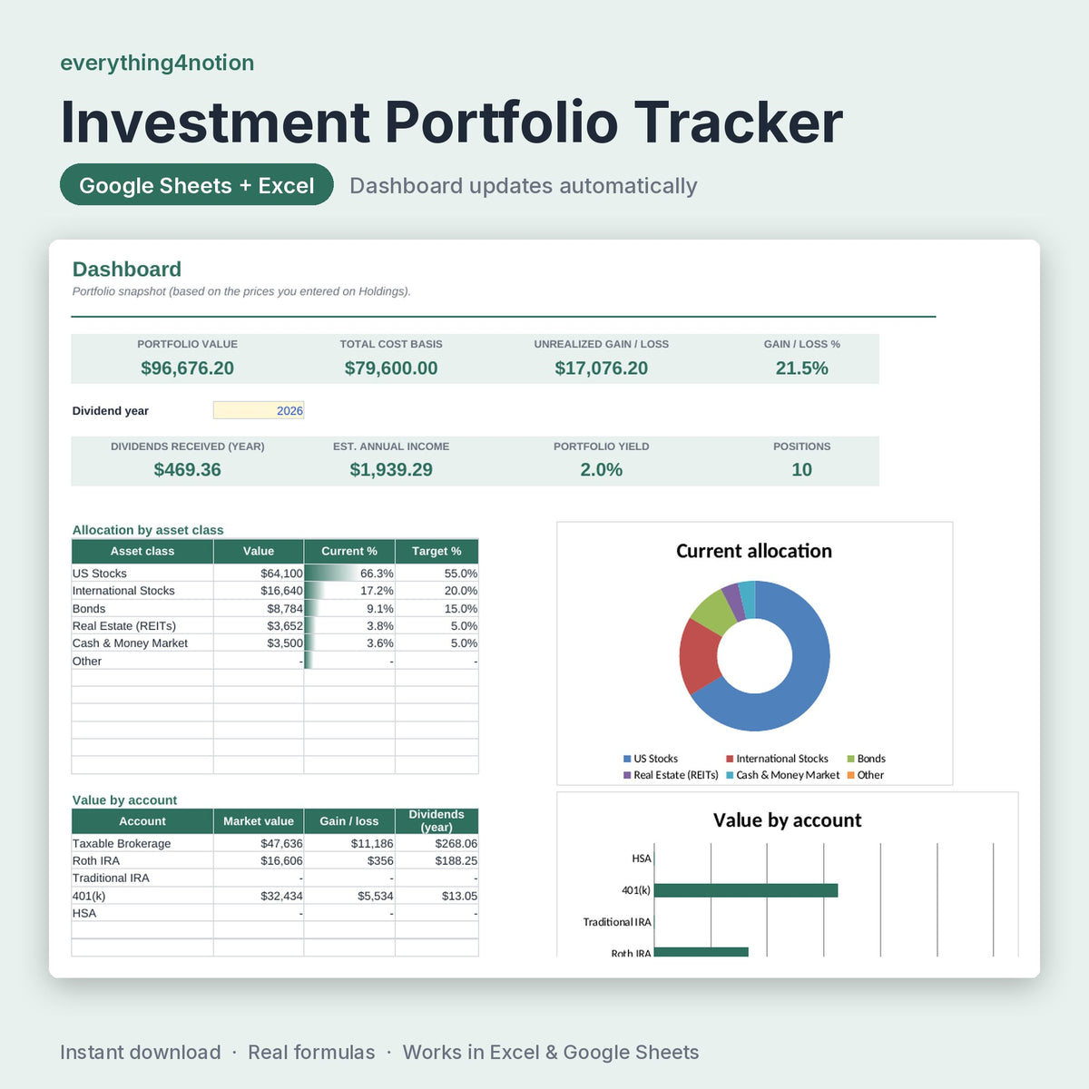Click the Total Cost Basis value $79,600.00
The width and height of the screenshot is (1089, 1089).
391,368
